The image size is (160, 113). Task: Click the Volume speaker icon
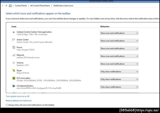[x=14, y=63]
